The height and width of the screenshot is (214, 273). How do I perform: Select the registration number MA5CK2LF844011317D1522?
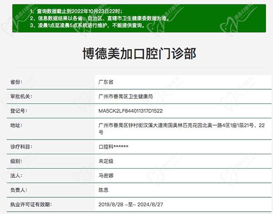(131, 111)
